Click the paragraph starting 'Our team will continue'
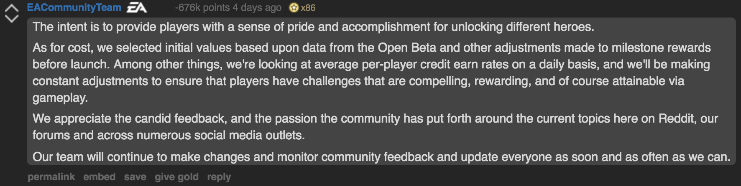741x186 pixels. 381,157
